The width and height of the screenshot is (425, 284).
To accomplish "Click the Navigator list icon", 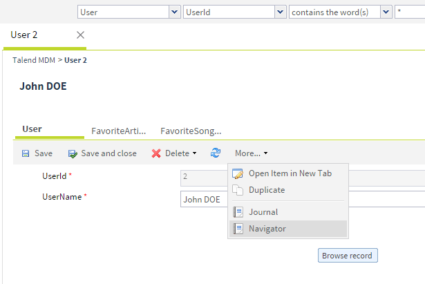I will click(x=238, y=229).
